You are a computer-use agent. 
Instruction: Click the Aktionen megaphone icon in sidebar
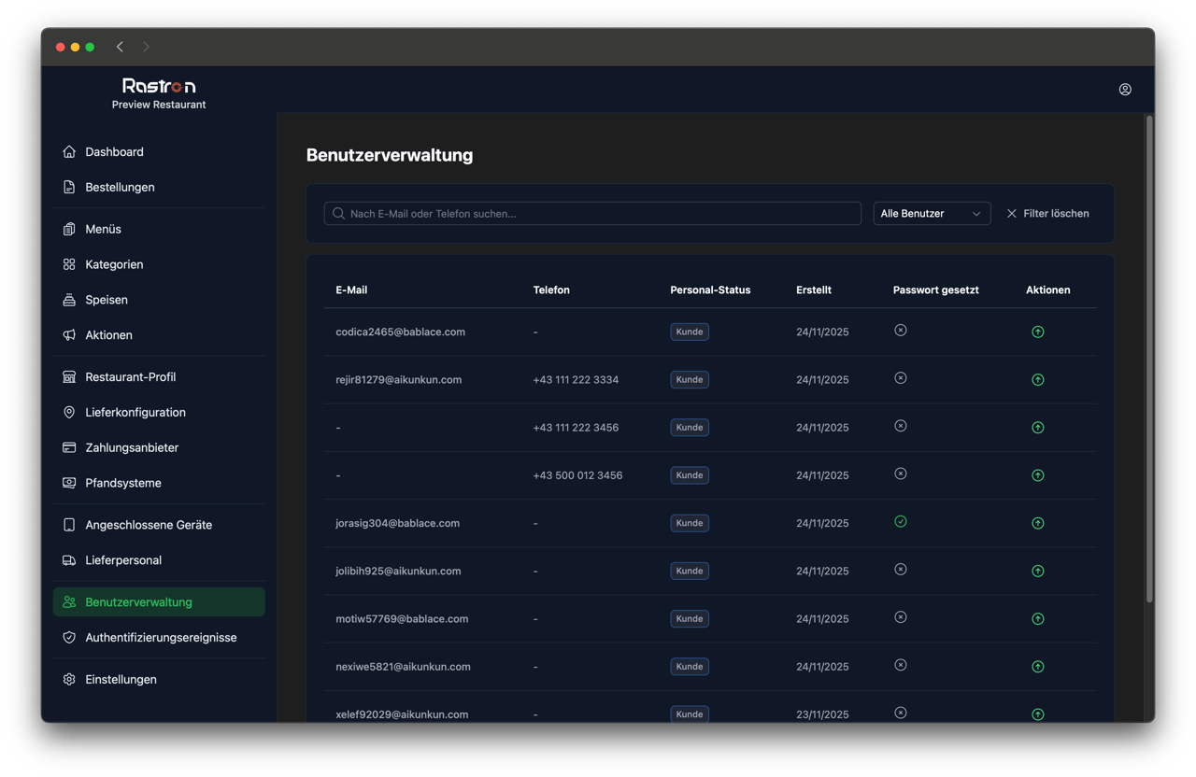point(69,335)
